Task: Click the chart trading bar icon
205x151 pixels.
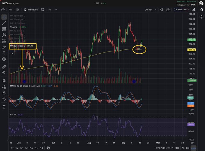Action: coord(194,10)
